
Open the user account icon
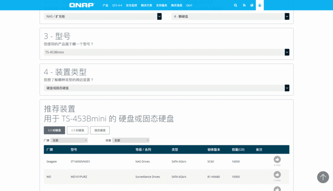point(260,5)
